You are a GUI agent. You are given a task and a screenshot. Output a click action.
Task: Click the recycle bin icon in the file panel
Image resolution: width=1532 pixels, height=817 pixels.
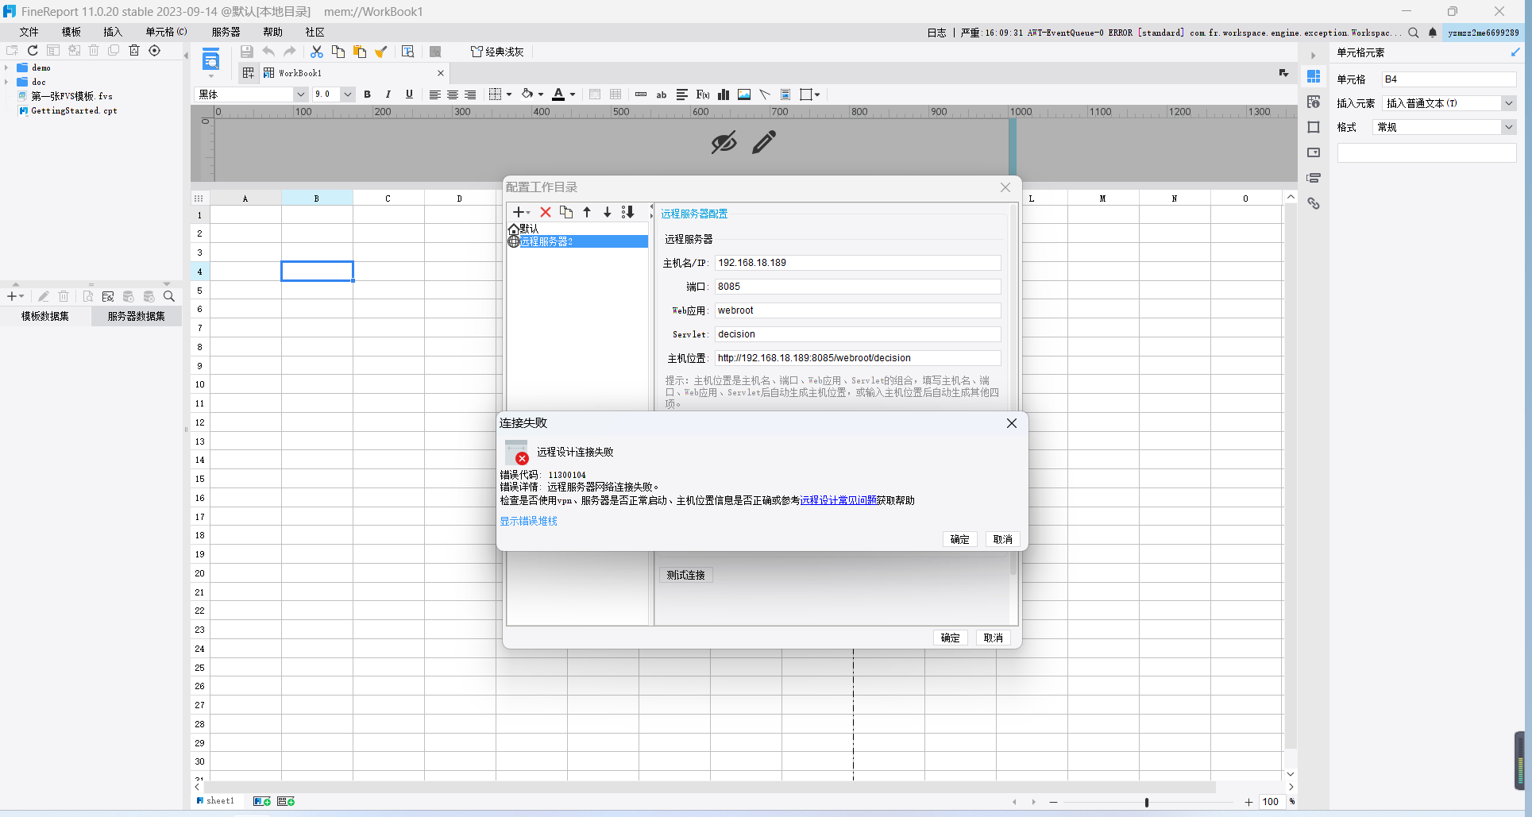point(134,50)
